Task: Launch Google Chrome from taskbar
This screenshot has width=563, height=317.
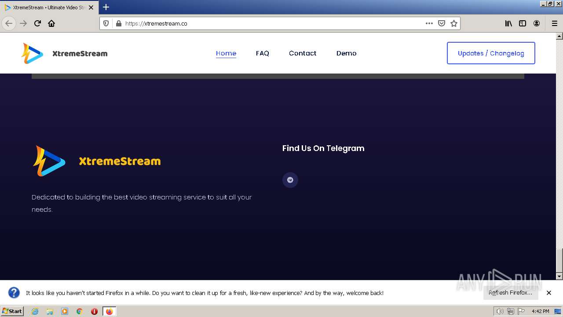Action: click(80, 311)
